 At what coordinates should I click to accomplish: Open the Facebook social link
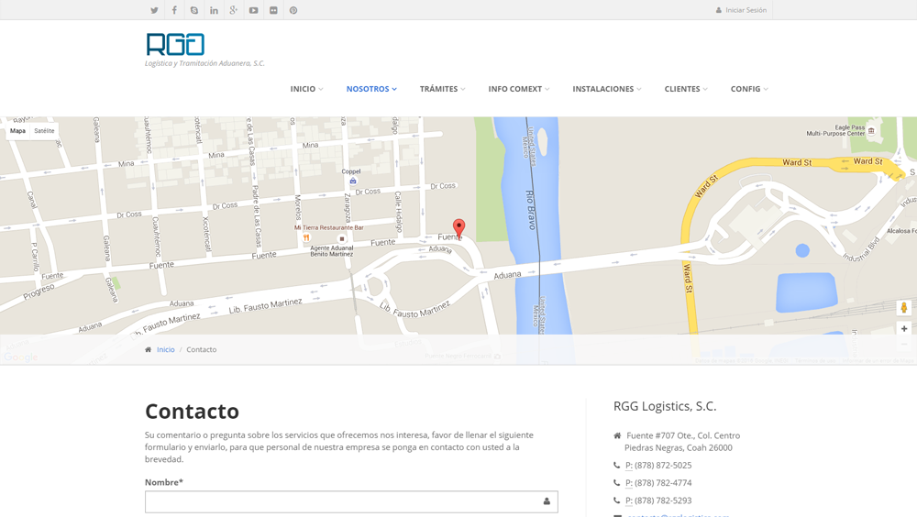174,10
